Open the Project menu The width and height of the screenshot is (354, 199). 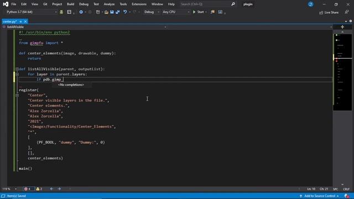[x=57, y=4]
